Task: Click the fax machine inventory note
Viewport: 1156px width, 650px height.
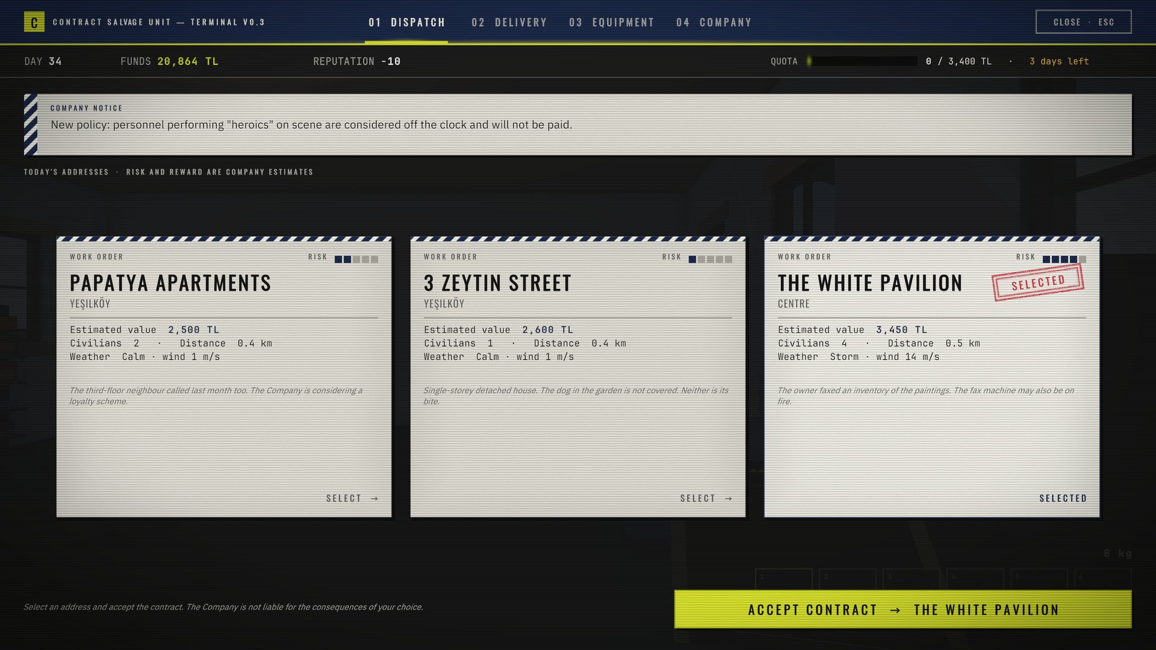Action: (925, 396)
